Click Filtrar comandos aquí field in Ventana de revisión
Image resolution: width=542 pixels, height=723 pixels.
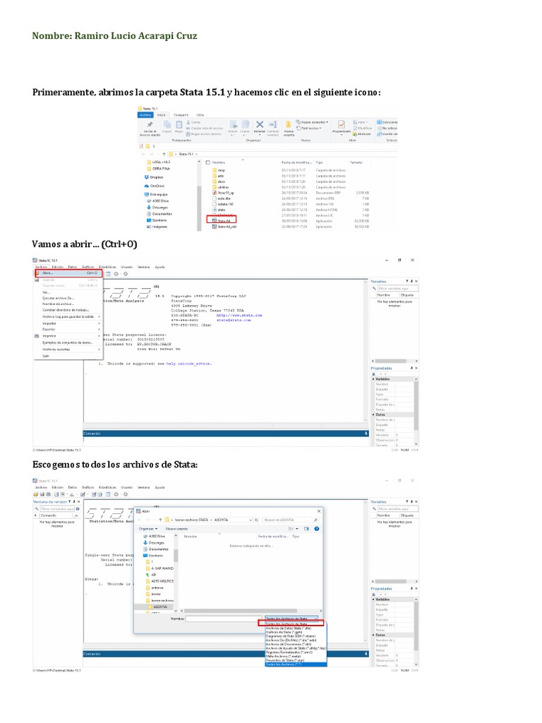coord(57,508)
